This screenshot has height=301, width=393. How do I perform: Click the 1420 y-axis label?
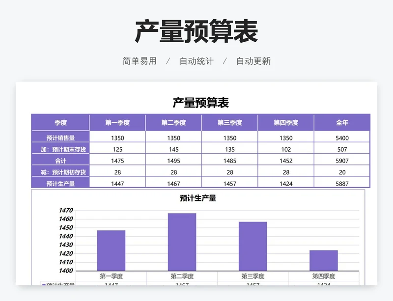pyautogui.click(x=66, y=254)
